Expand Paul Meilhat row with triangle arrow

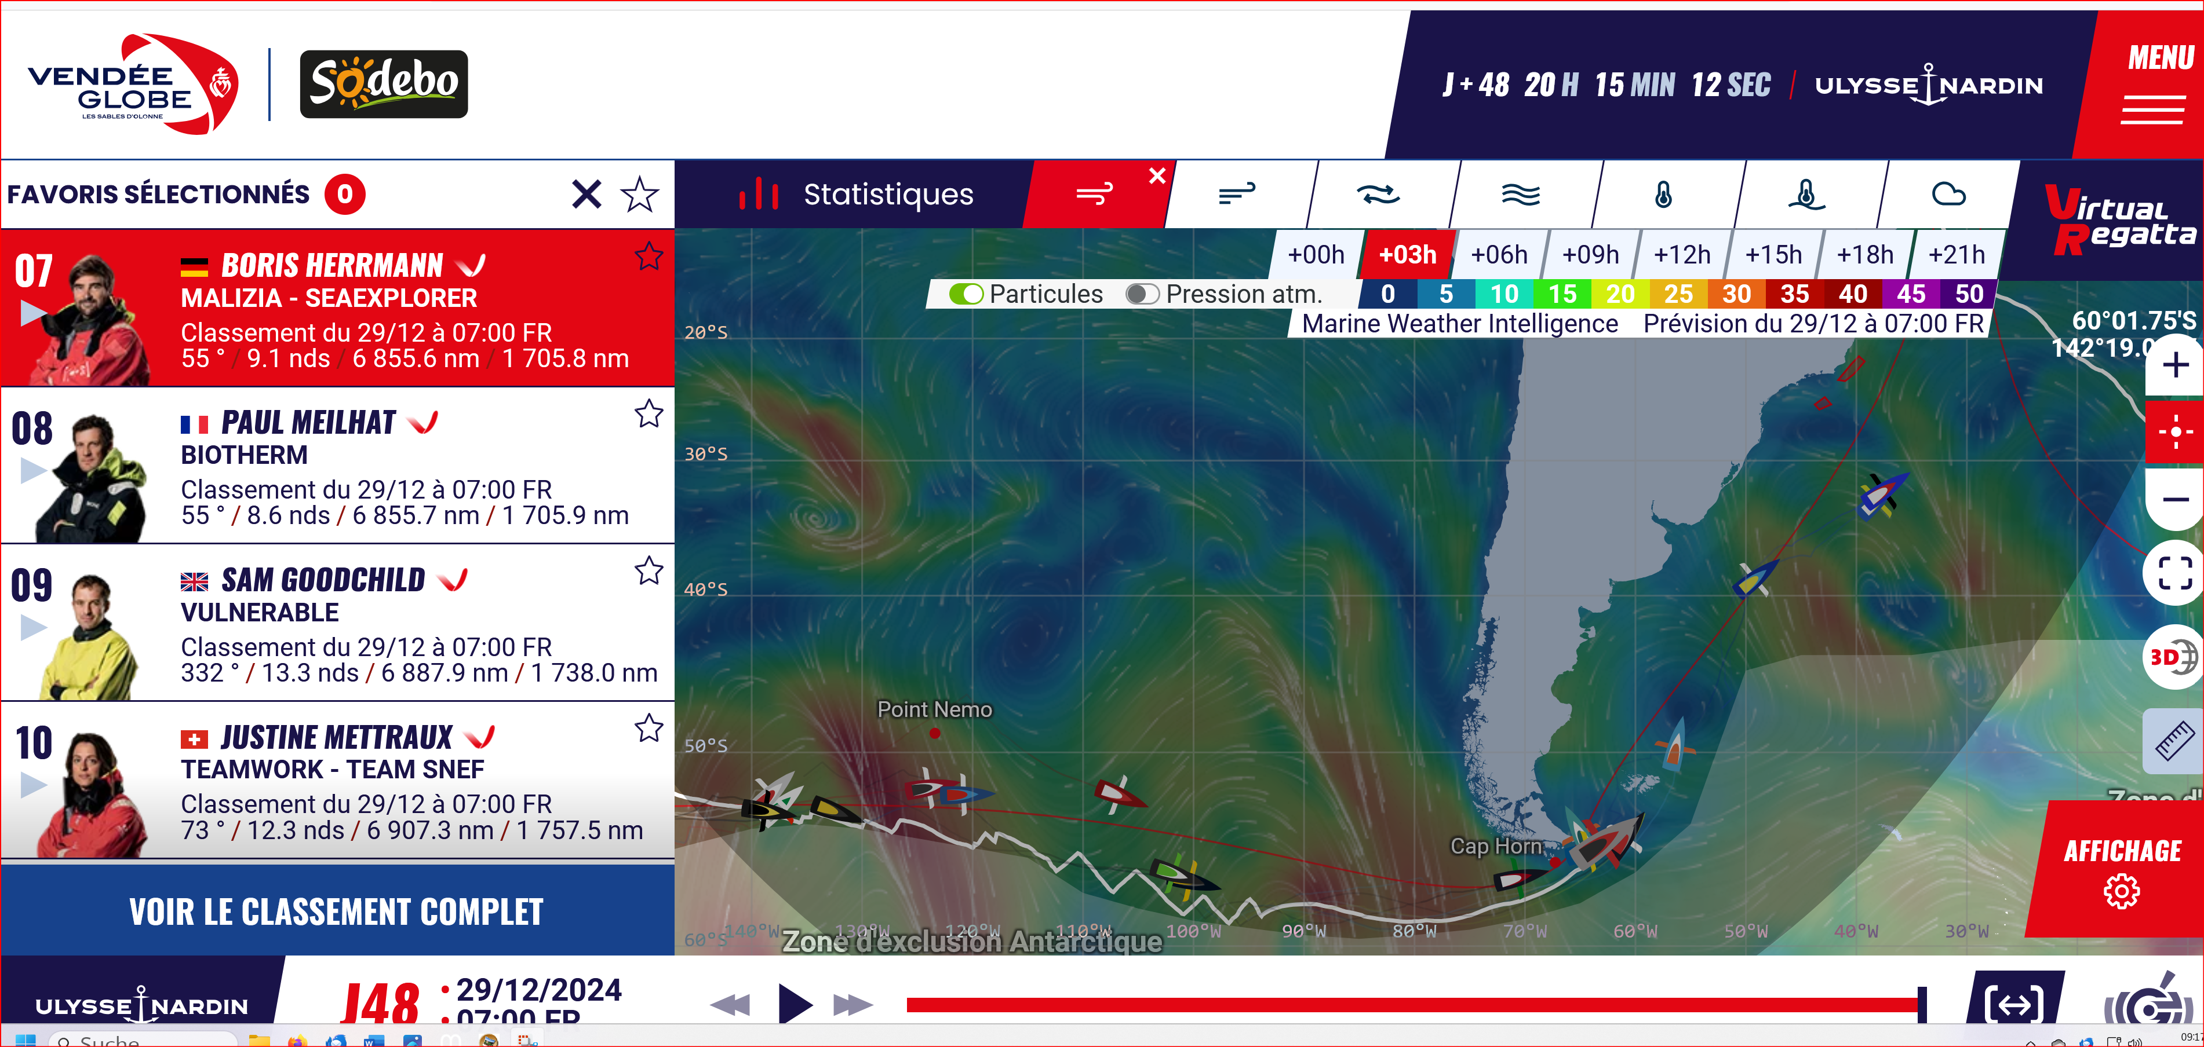34,470
